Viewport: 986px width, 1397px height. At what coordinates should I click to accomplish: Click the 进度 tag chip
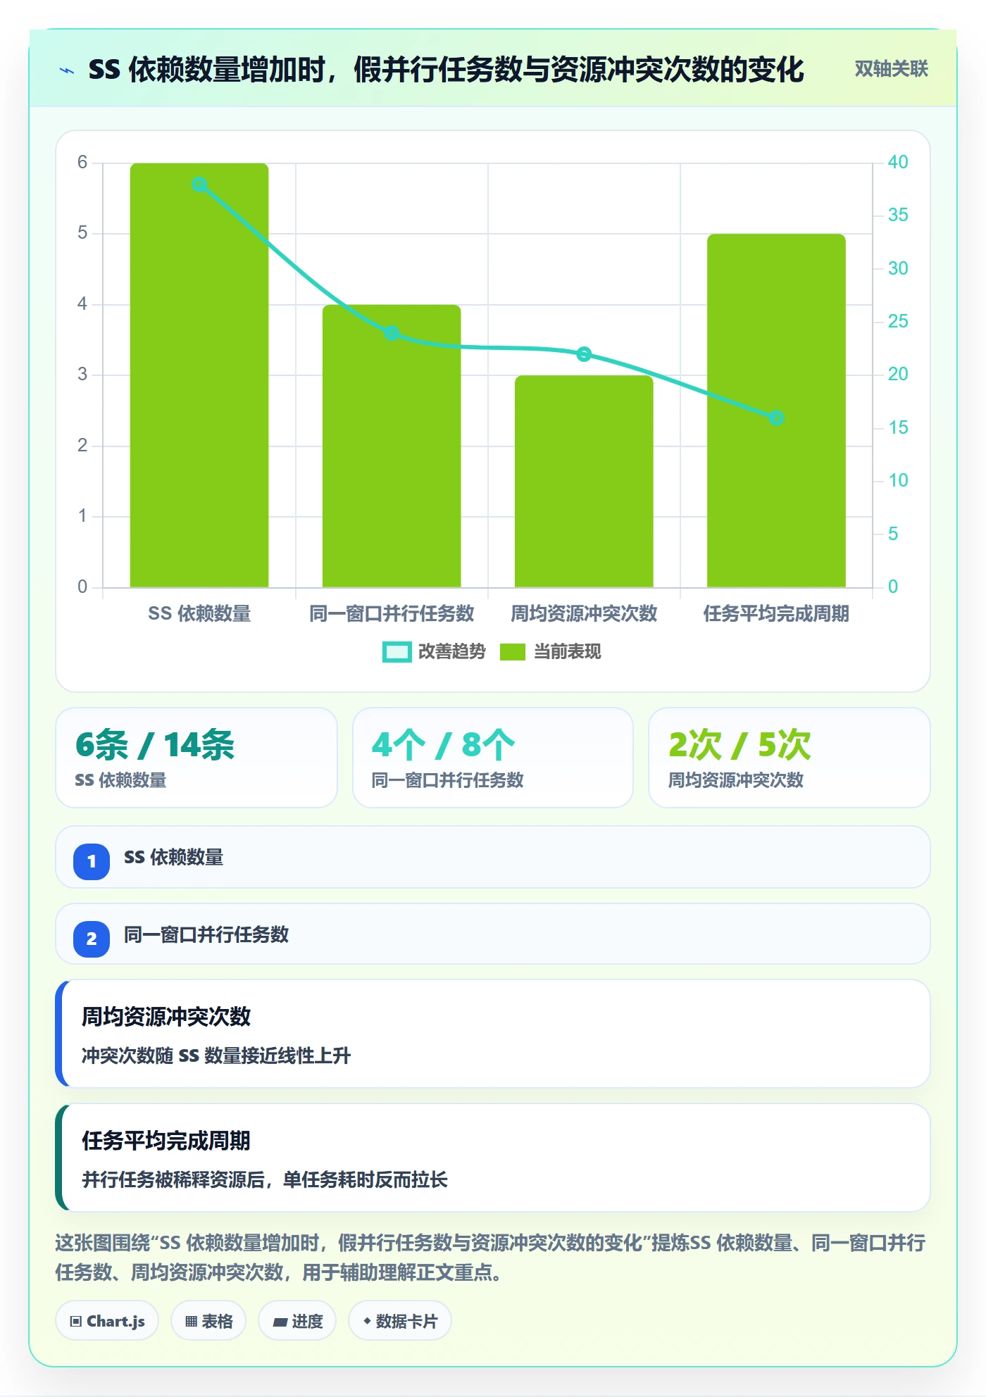297,1321
